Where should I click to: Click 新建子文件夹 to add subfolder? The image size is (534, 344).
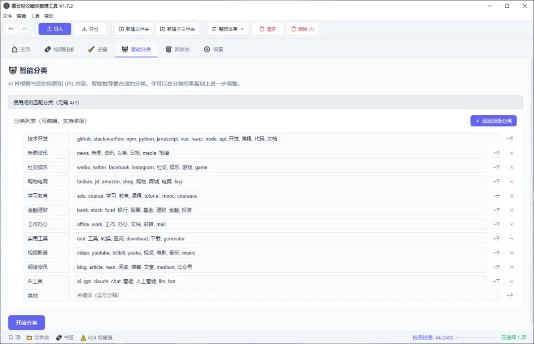[x=178, y=29]
